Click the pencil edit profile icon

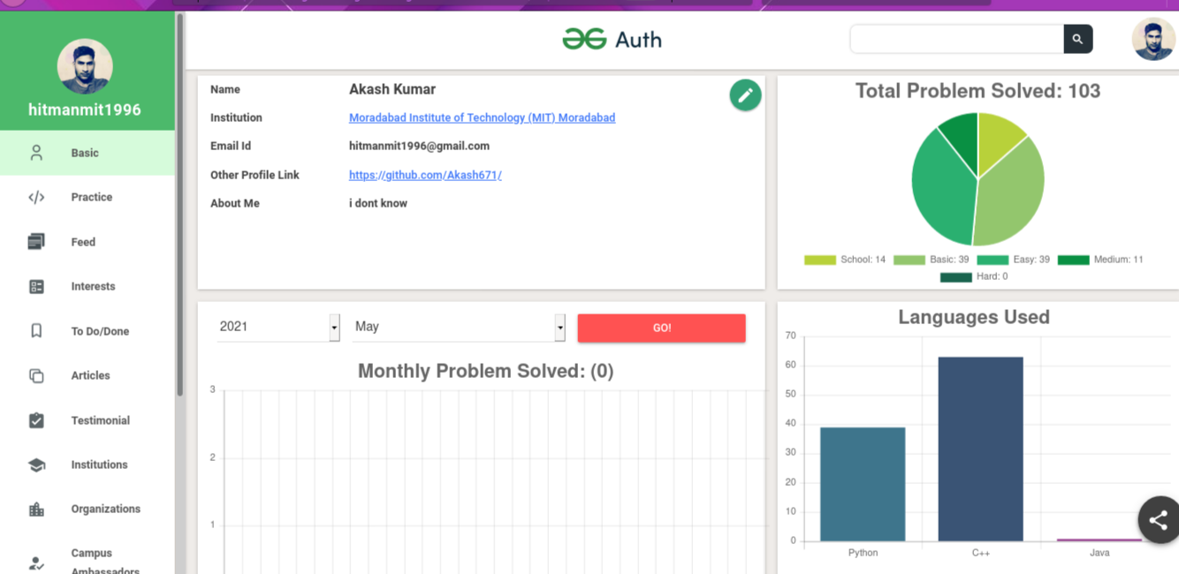745,95
